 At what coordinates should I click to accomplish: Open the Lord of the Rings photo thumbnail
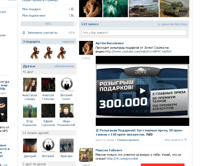click(115, 9)
